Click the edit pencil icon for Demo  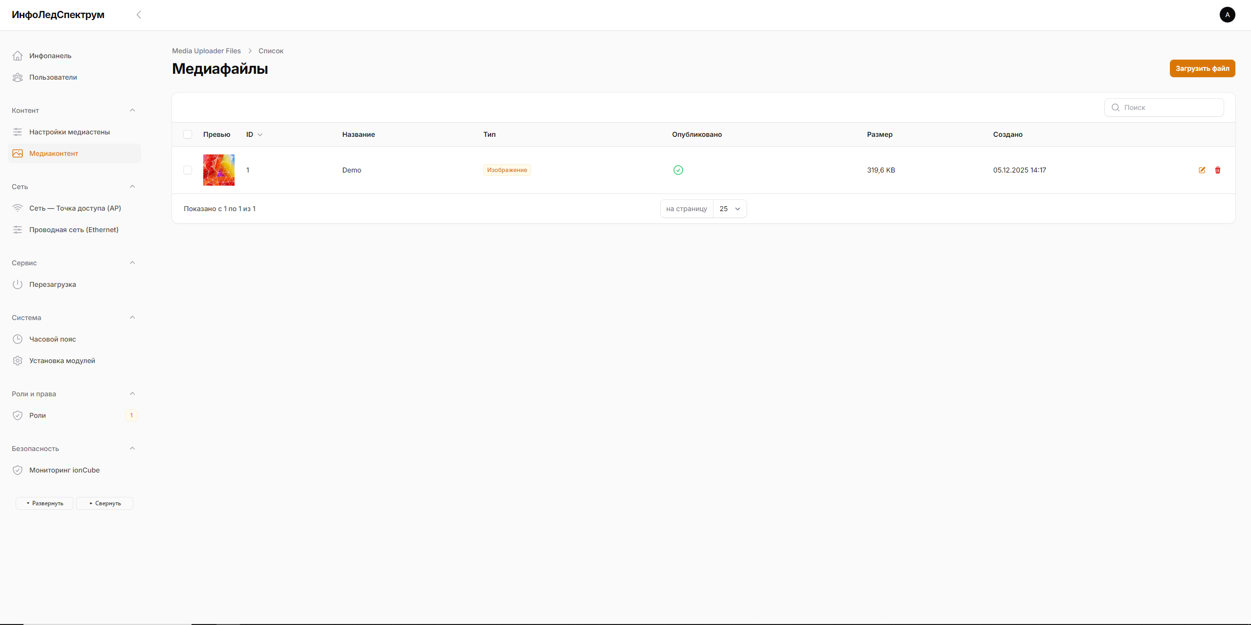click(1202, 170)
